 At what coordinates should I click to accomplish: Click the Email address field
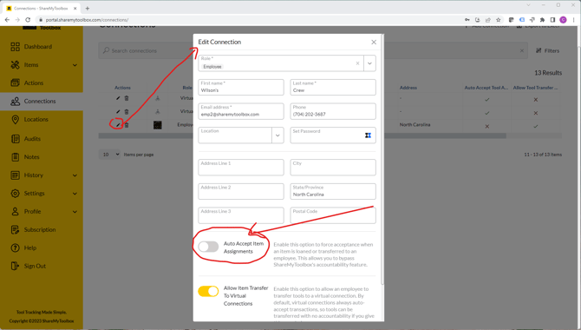[x=241, y=111]
